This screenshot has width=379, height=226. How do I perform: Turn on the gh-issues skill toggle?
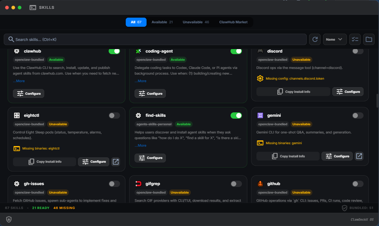tap(114, 184)
